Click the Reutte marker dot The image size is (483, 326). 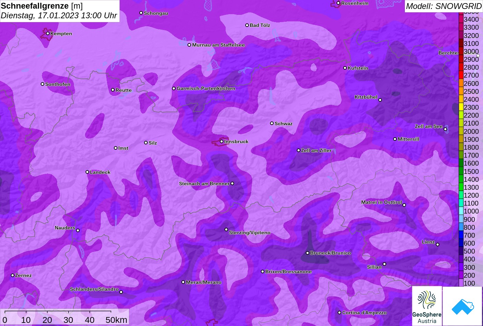113,90
